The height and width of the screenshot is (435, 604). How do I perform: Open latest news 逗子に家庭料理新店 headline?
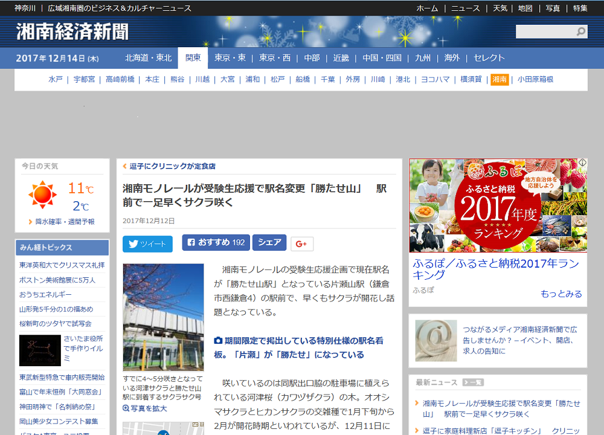(x=501, y=430)
